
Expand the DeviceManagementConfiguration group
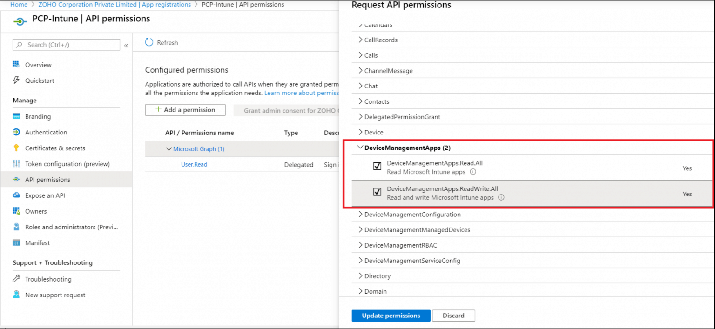click(360, 215)
